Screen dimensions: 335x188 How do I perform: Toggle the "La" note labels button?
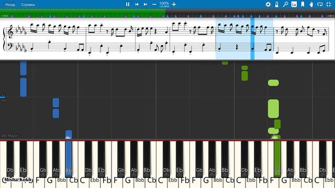click(x=294, y=4)
